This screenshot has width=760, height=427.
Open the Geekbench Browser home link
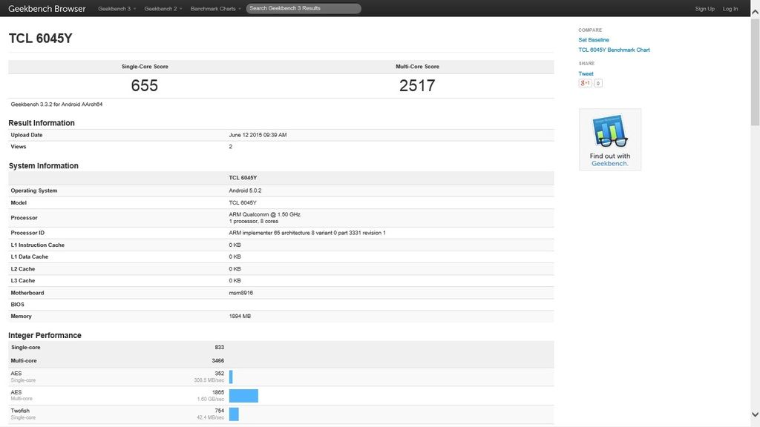click(x=47, y=9)
